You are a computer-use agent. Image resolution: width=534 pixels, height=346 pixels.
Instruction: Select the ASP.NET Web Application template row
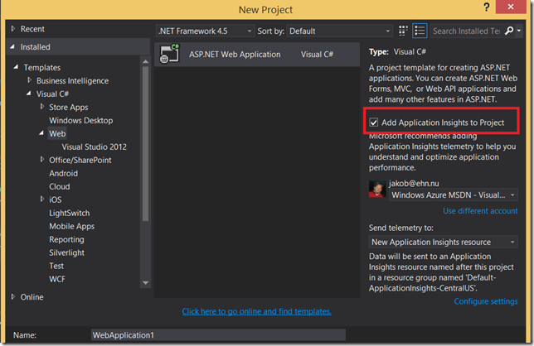tap(257, 54)
